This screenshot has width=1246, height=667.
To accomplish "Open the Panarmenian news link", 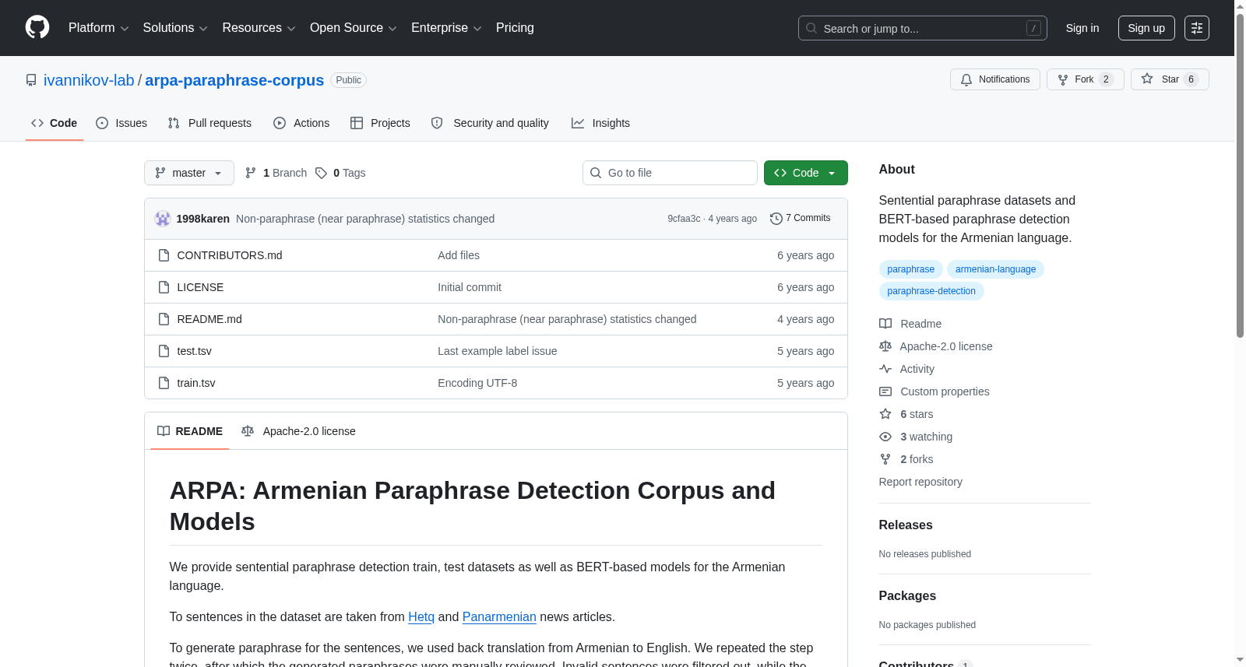I will [499, 616].
